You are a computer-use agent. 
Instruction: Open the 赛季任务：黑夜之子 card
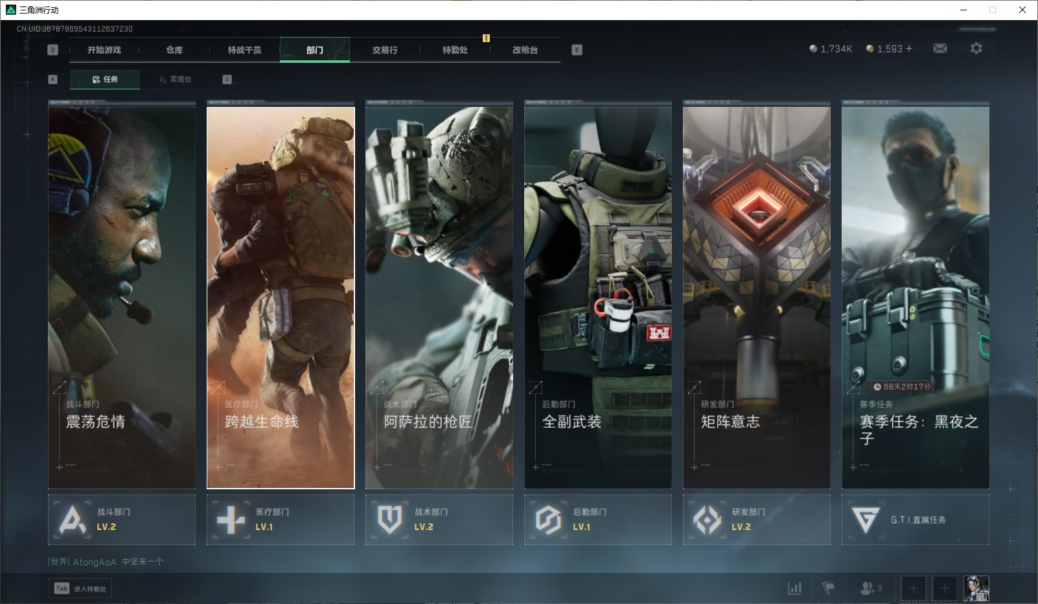coord(916,297)
